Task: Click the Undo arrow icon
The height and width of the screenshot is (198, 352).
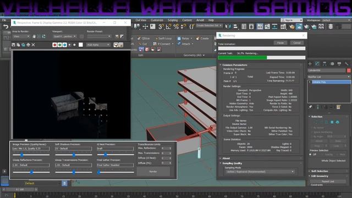Action: coord(6,27)
